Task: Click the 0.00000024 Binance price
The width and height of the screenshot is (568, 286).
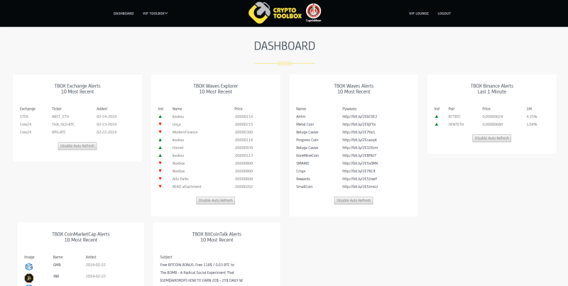Action: pos(493,116)
